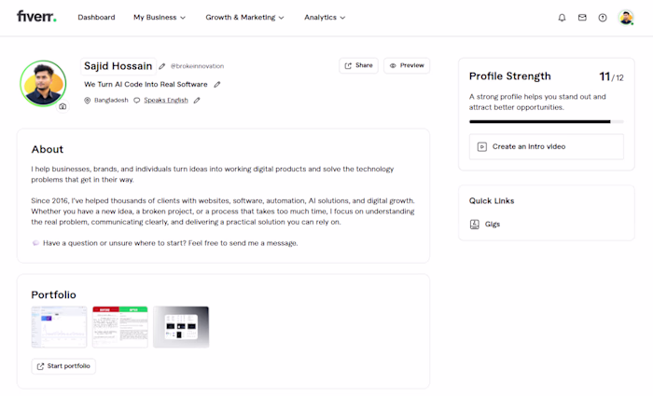This screenshot has height=396, width=653.
Task: Click the Preview button
Action: 407,65
